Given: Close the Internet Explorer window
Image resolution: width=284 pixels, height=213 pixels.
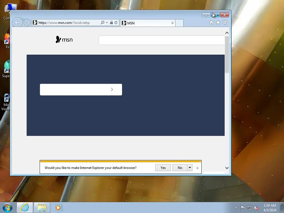Looking at the screenshot, I should 225,15.
